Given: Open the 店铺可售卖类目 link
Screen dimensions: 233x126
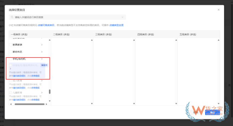Looking at the screenshot, I should 46,25.
